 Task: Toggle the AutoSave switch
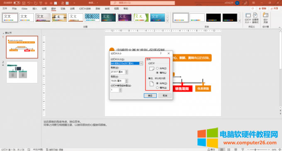(17, 3)
